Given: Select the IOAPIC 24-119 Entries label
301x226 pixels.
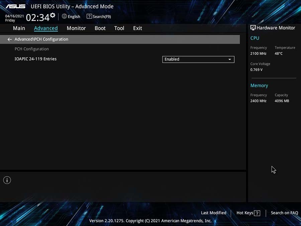Looking at the screenshot, I should 35,59.
